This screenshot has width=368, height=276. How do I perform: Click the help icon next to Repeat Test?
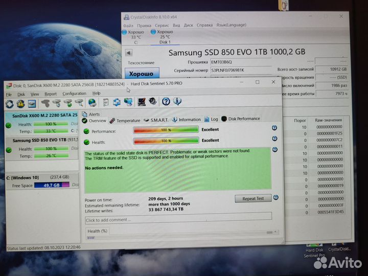click(x=276, y=197)
